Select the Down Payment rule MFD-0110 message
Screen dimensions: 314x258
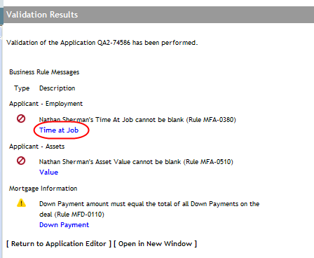[149, 209]
